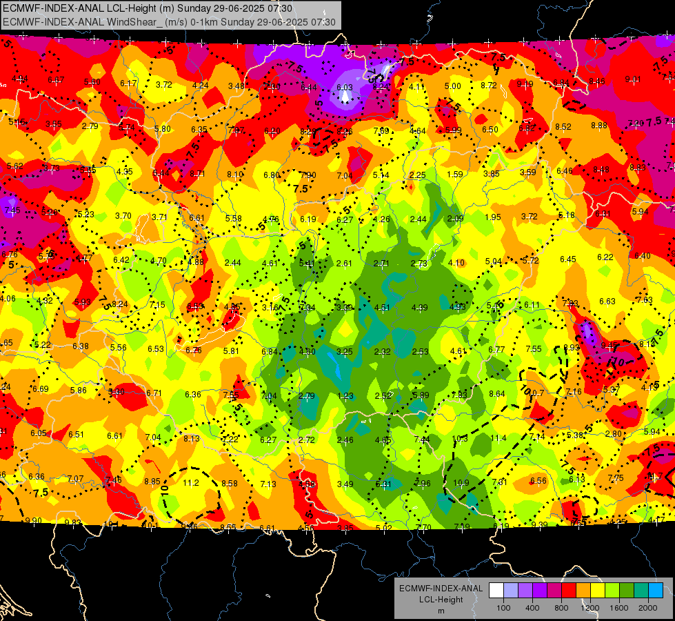
Task: Select the grid value 2.52
Action: pos(383,395)
